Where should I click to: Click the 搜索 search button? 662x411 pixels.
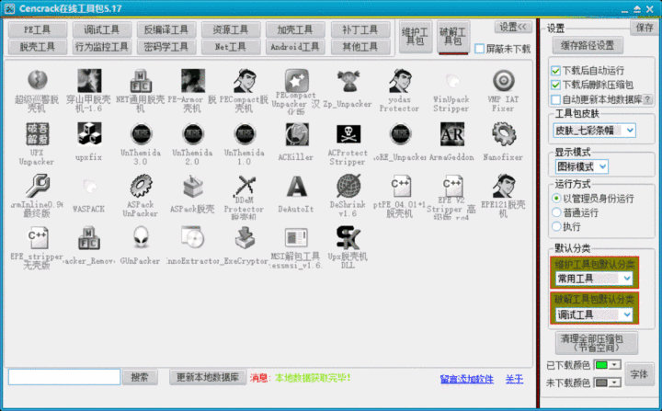coord(140,377)
